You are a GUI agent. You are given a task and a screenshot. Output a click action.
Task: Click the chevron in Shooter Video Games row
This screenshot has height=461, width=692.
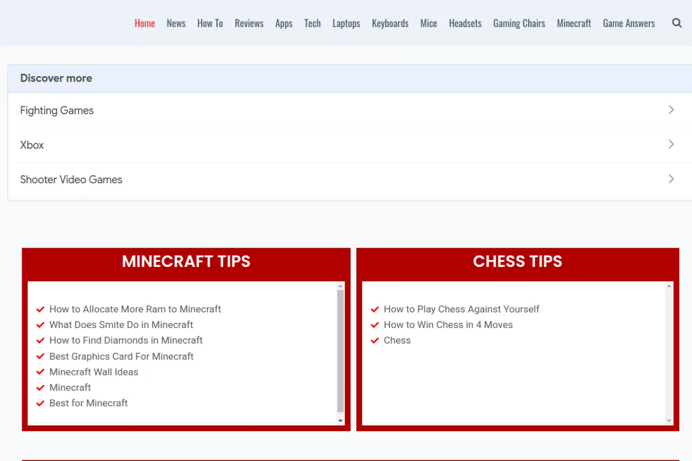pos(671,179)
